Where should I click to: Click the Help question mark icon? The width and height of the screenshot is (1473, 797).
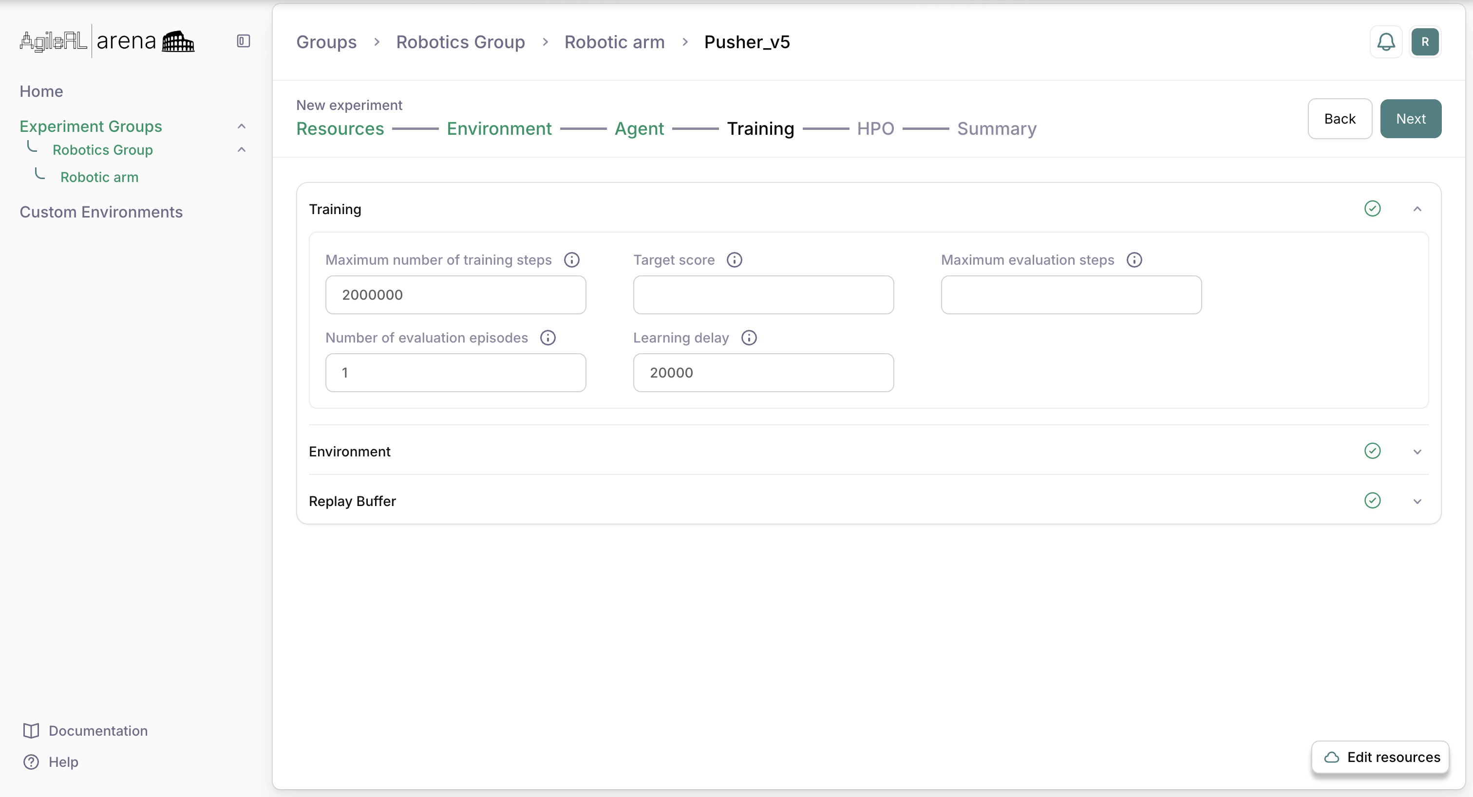(x=31, y=761)
